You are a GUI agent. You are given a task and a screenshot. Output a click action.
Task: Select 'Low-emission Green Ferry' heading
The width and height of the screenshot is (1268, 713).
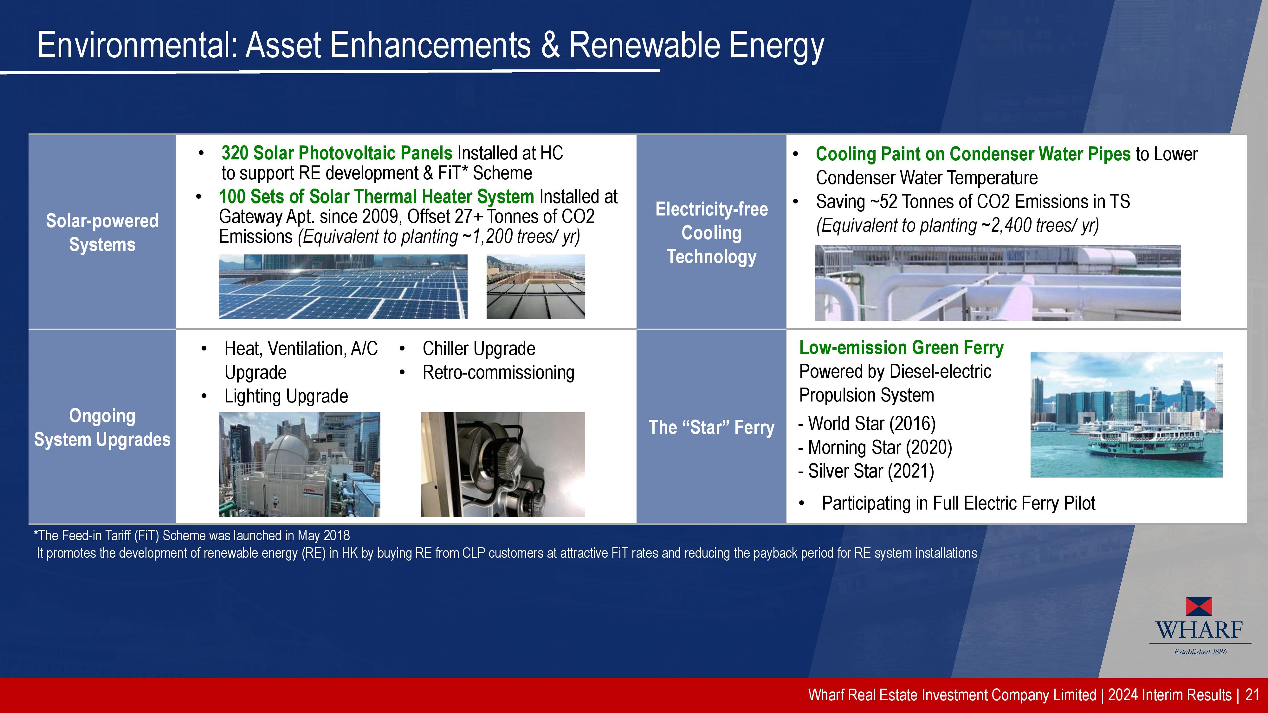point(901,348)
